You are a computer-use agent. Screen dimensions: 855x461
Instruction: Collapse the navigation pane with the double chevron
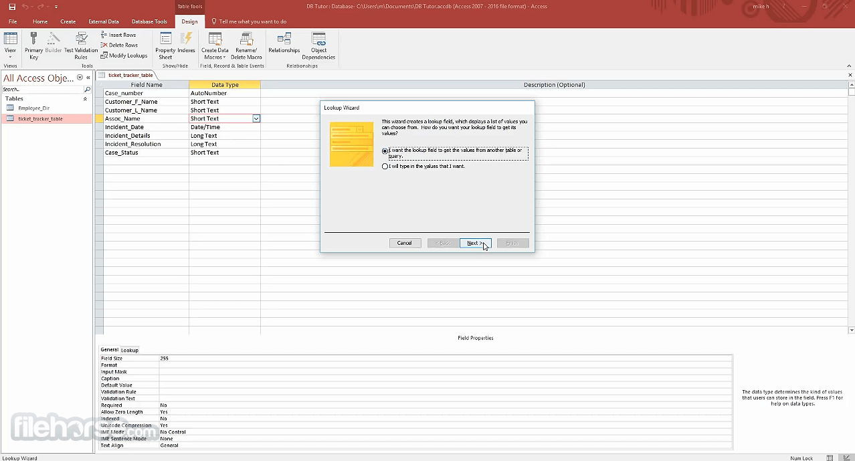[88, 78]
